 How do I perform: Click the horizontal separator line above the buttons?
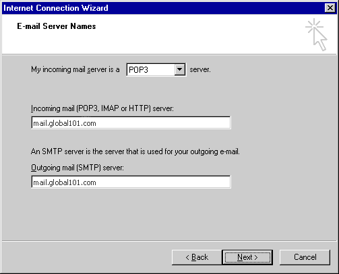[x=169, y=241]
